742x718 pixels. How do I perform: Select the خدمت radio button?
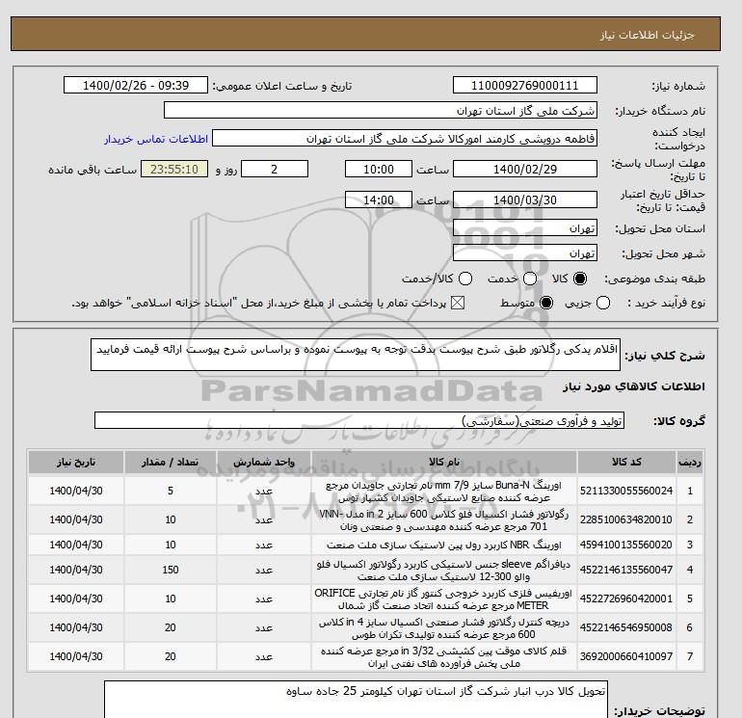530,279
